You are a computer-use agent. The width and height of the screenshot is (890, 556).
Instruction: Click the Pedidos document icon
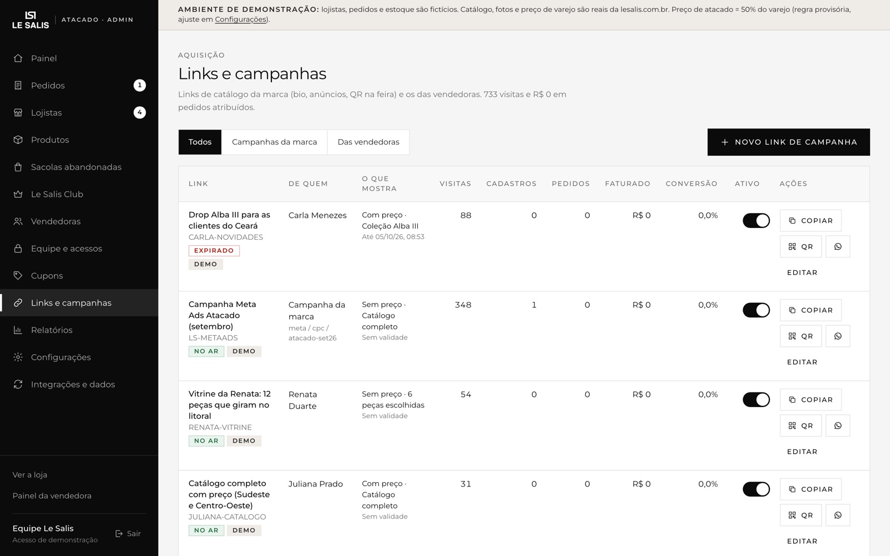(18, 86)
